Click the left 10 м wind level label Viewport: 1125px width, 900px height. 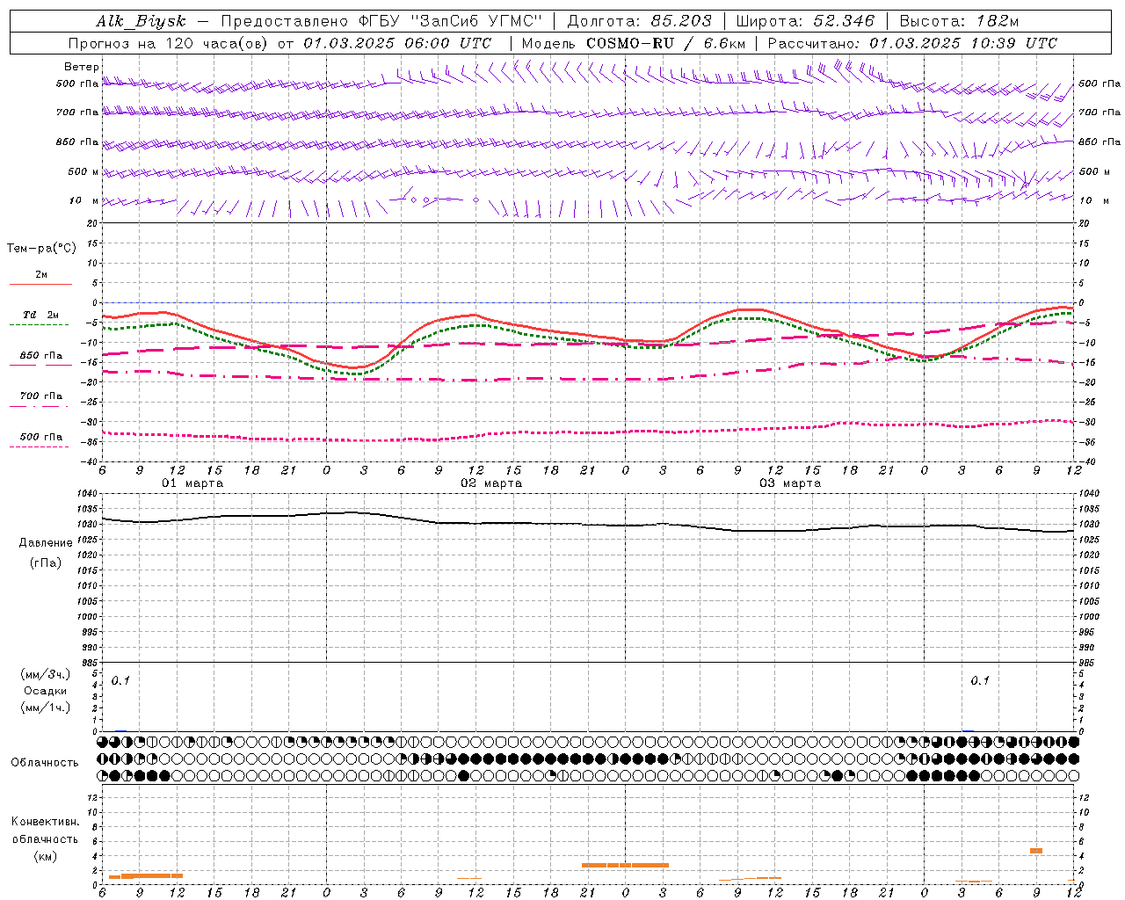point(83,200)
